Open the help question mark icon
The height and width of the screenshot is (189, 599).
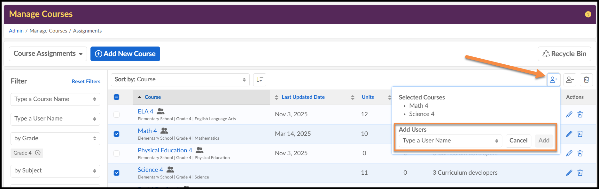588,14
